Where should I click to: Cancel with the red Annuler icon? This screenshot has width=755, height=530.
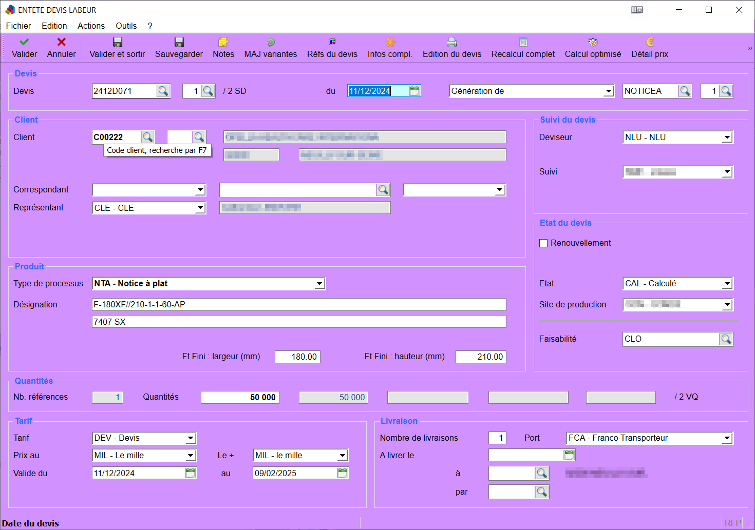click(x=61, y=43)
